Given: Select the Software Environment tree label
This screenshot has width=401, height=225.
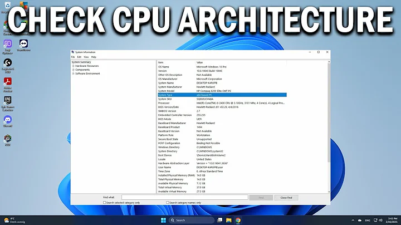Looking at the screenshot, I should pos(87,74).
